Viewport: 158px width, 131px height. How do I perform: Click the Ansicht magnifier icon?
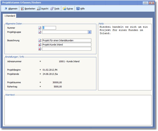point(39,9)
